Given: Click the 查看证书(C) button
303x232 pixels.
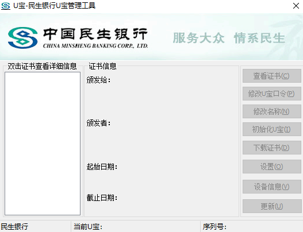Looking at the screenshot, I should pyautogui.click(x=272, y=76).
